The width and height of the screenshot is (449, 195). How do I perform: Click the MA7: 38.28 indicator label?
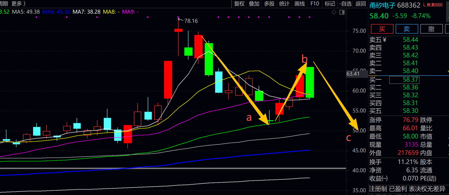tap(87, 12)
